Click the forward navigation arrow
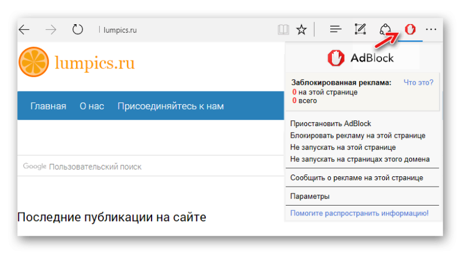Image resolution: width=461 pixels, height=254 pixels. [51, 29]
